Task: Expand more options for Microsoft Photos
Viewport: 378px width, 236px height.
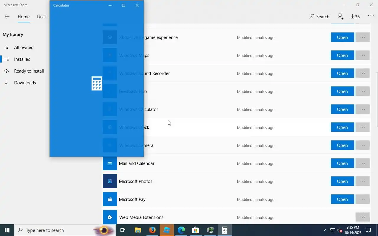Action: (363, 181)
